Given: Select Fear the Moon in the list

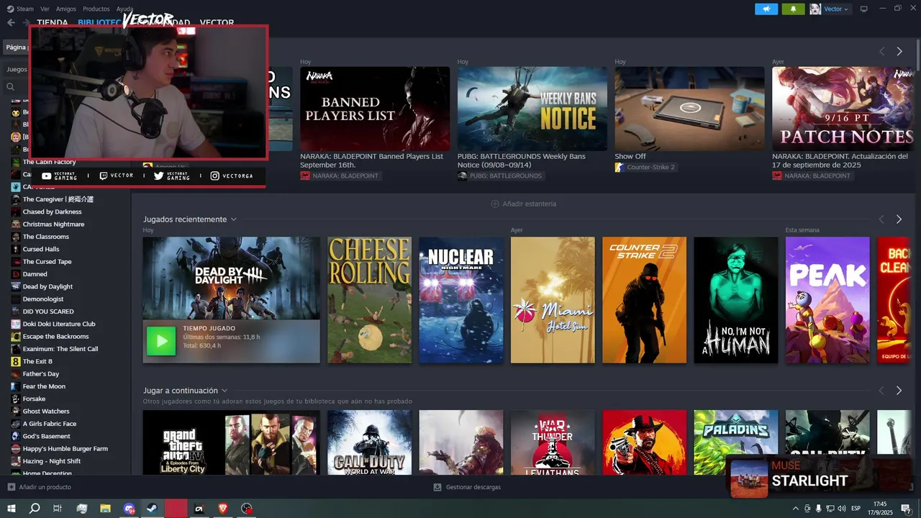Looking at the screenshot, I should pyautogui.click(x=44, y=386).
